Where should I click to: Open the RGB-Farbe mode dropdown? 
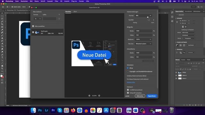(x=189, y=33)
